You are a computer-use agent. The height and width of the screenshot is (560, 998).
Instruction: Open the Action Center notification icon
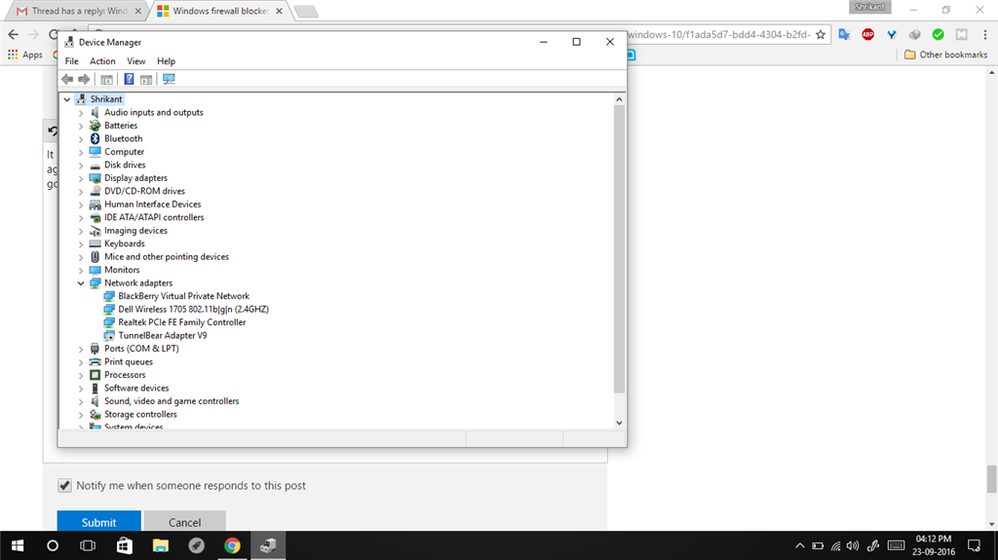pyautogui.click(x=975, y=545)
